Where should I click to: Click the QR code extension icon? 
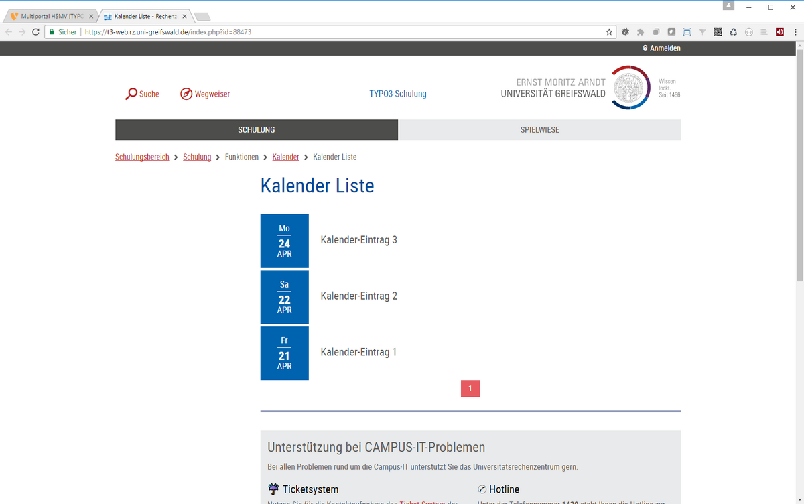point(718,31)
